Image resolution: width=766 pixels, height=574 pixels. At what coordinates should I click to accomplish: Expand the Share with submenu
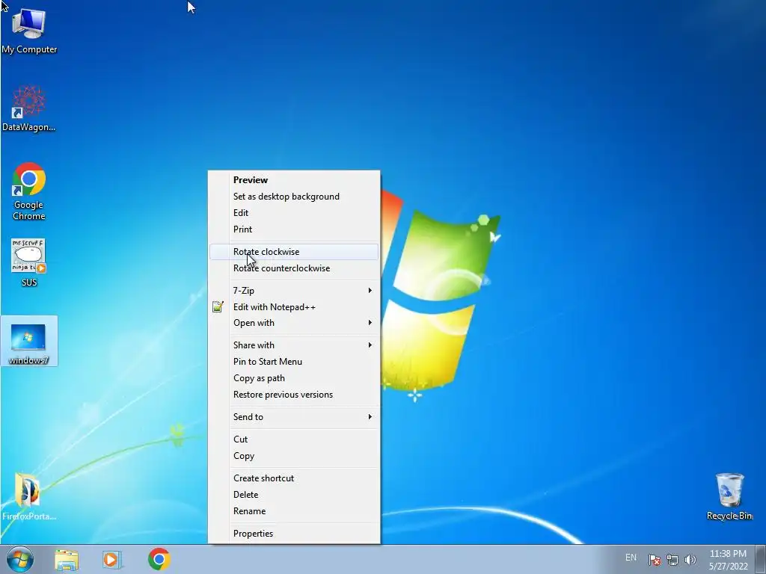(294, 345)
